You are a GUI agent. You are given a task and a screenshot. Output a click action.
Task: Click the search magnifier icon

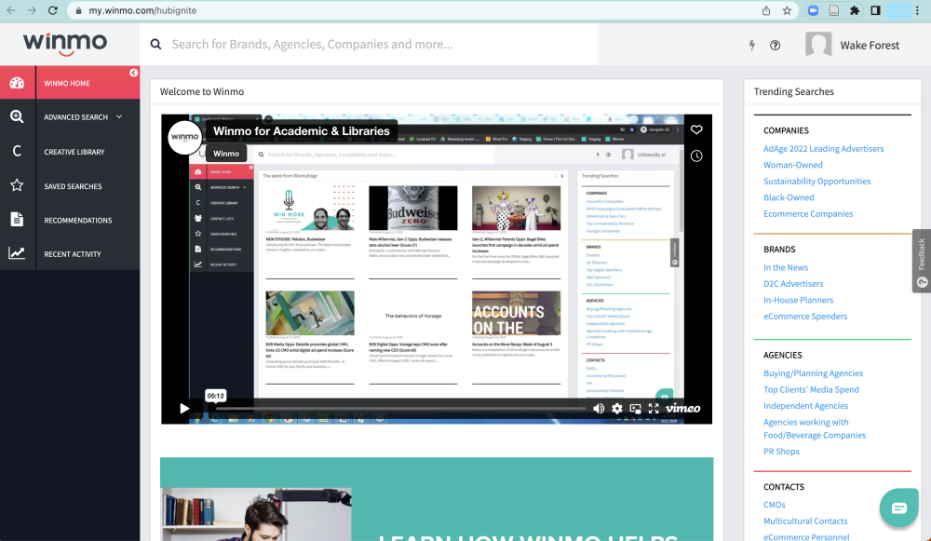click(x=155, y=44)
